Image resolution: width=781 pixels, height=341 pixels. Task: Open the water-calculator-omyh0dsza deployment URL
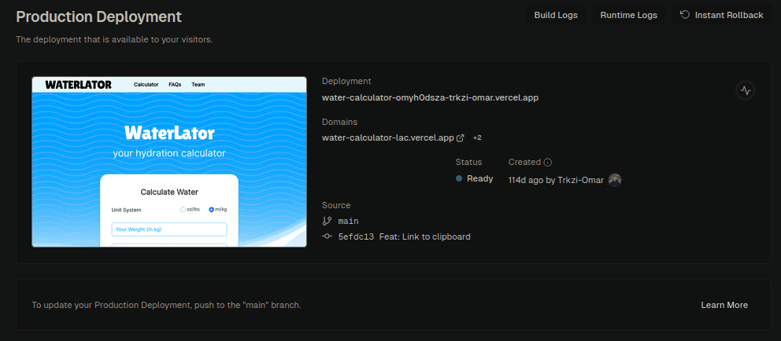tap(430, 97)
